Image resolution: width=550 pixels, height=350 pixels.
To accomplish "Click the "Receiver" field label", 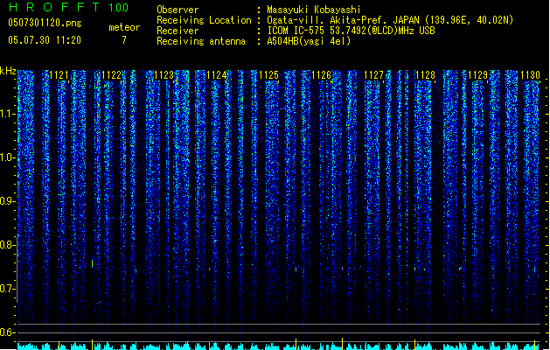I will 178,31.
